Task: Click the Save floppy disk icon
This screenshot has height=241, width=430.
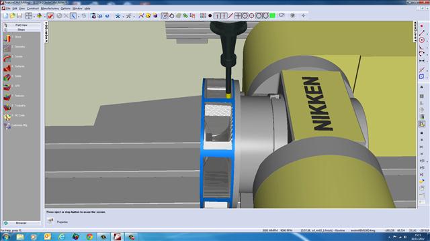Action: pos(19,16)
